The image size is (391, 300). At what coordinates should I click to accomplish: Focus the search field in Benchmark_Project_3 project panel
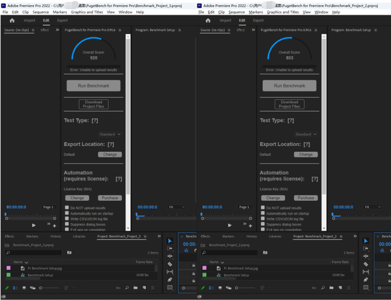coord(33,252)
